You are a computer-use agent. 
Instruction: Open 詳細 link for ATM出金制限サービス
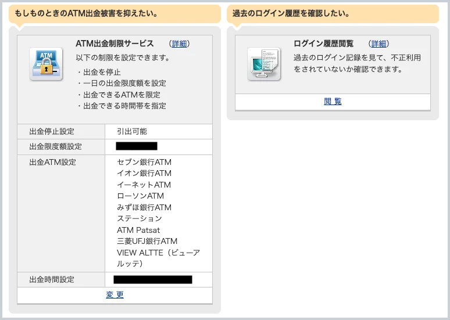179,44
